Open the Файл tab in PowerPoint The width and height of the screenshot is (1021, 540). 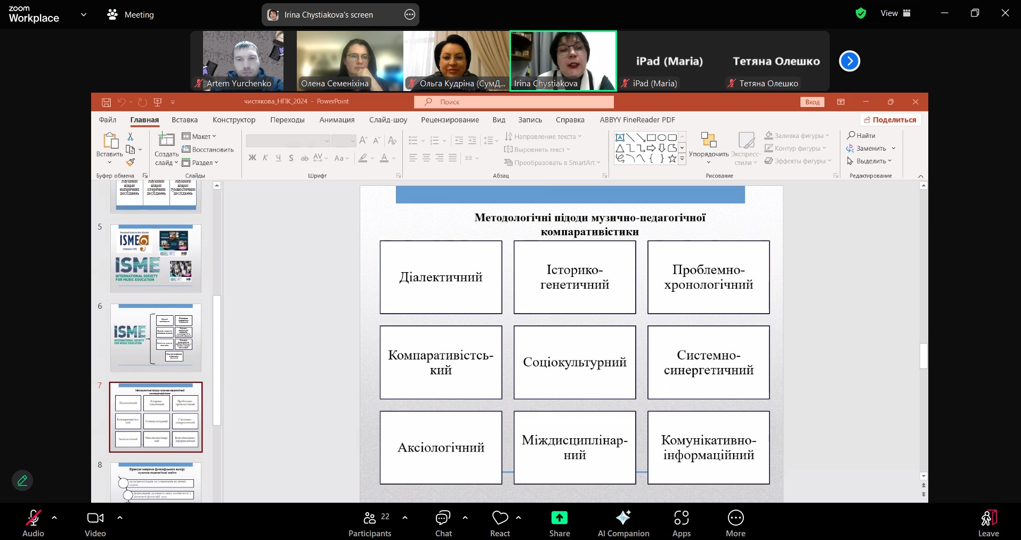(x=108, y=120)
